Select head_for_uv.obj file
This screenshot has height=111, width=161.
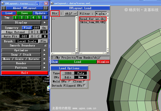tap(93, 19)
